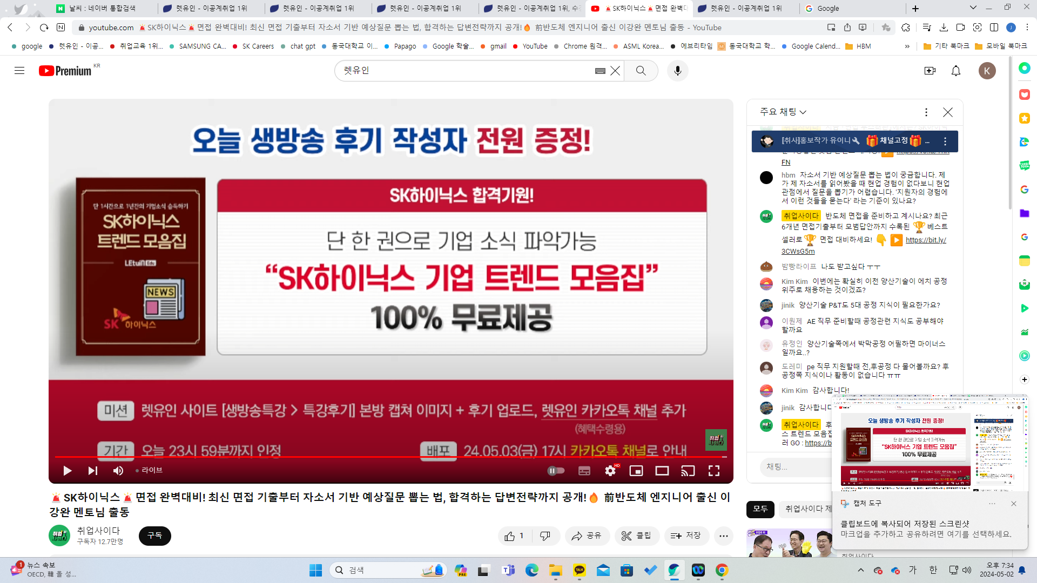Toggle theater mode
Screen dimensions: 1037x583
coord(662,471)
